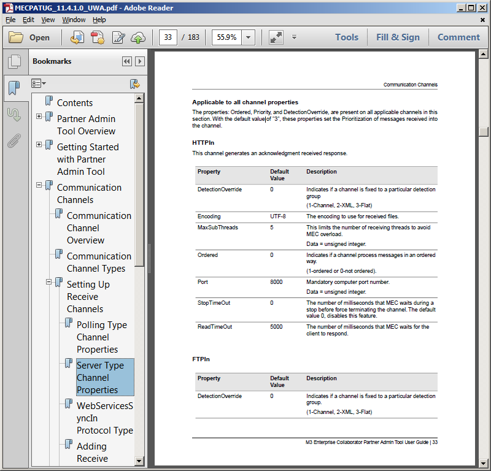Image resolution: width=491 pixels, height=471 pixels.
Task: Expand the Partner Admin Tool Overview bookmark
Action: point(39,117)
